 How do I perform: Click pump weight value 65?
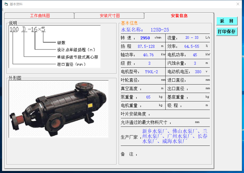click(148, 97)
